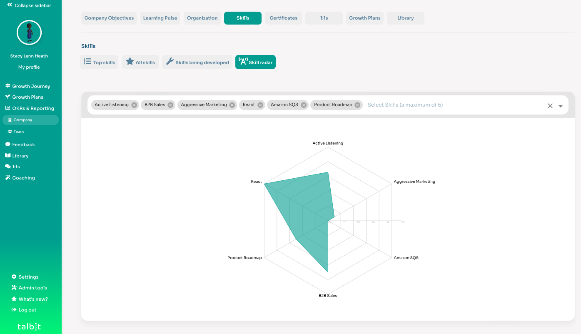581x334 pixels.
Task: Click the Library book icon in sidebar
Action: click(x=7, y=155)
